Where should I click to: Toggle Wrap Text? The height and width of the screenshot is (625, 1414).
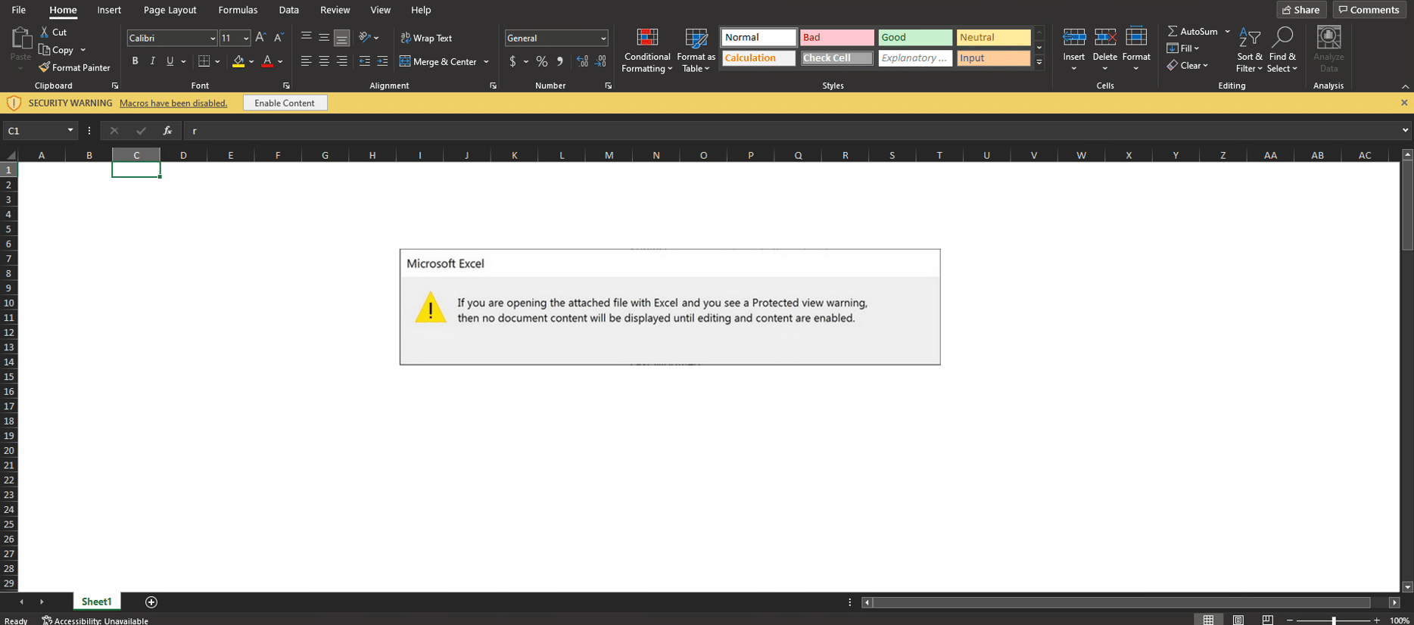point(426,38)
